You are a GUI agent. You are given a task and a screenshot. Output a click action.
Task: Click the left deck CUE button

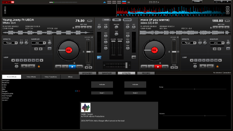pyautogui.click(x=58, y=67)
